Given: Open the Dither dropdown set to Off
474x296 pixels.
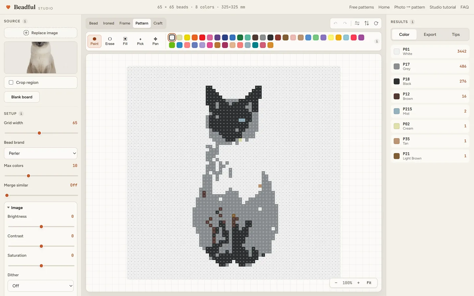Looking at the screenshot, I should tap(40, 286).
